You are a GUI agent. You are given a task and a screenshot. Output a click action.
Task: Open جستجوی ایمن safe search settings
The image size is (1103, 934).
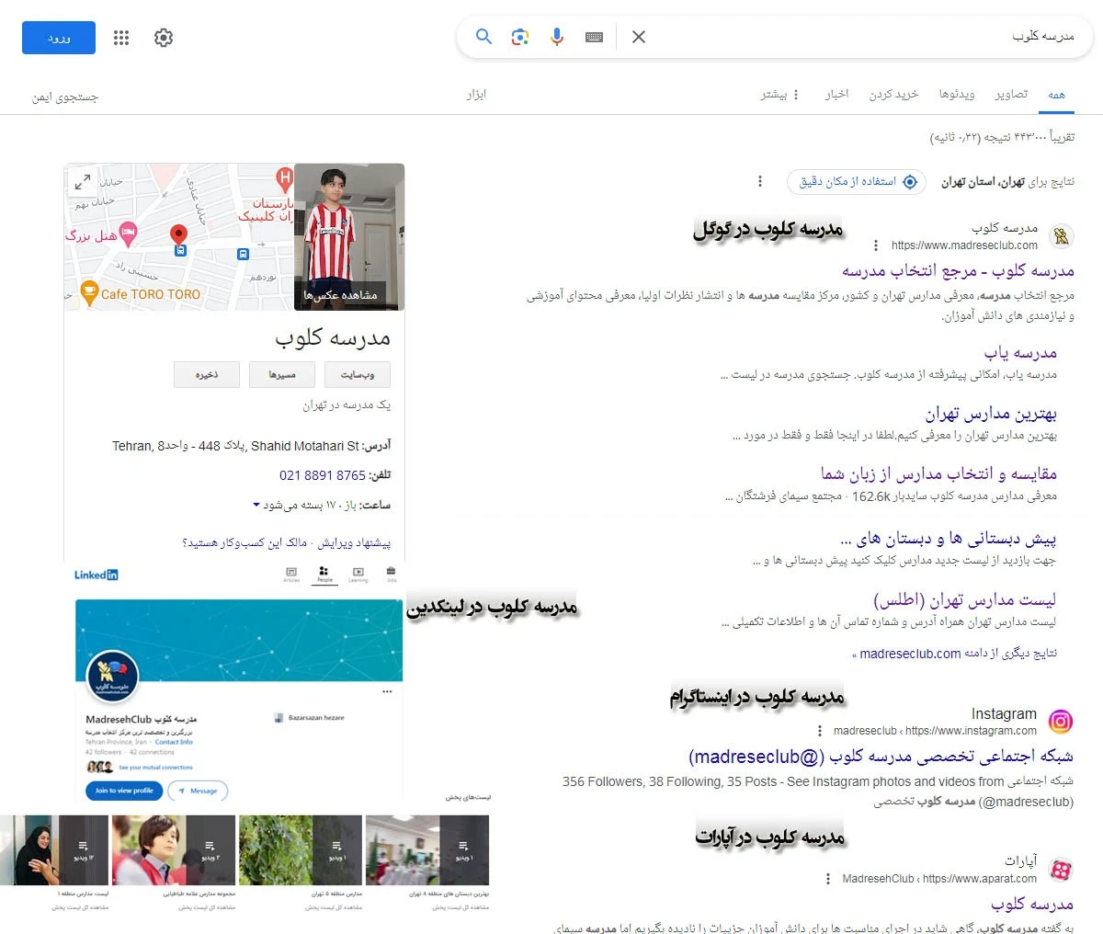click(64, 97)
